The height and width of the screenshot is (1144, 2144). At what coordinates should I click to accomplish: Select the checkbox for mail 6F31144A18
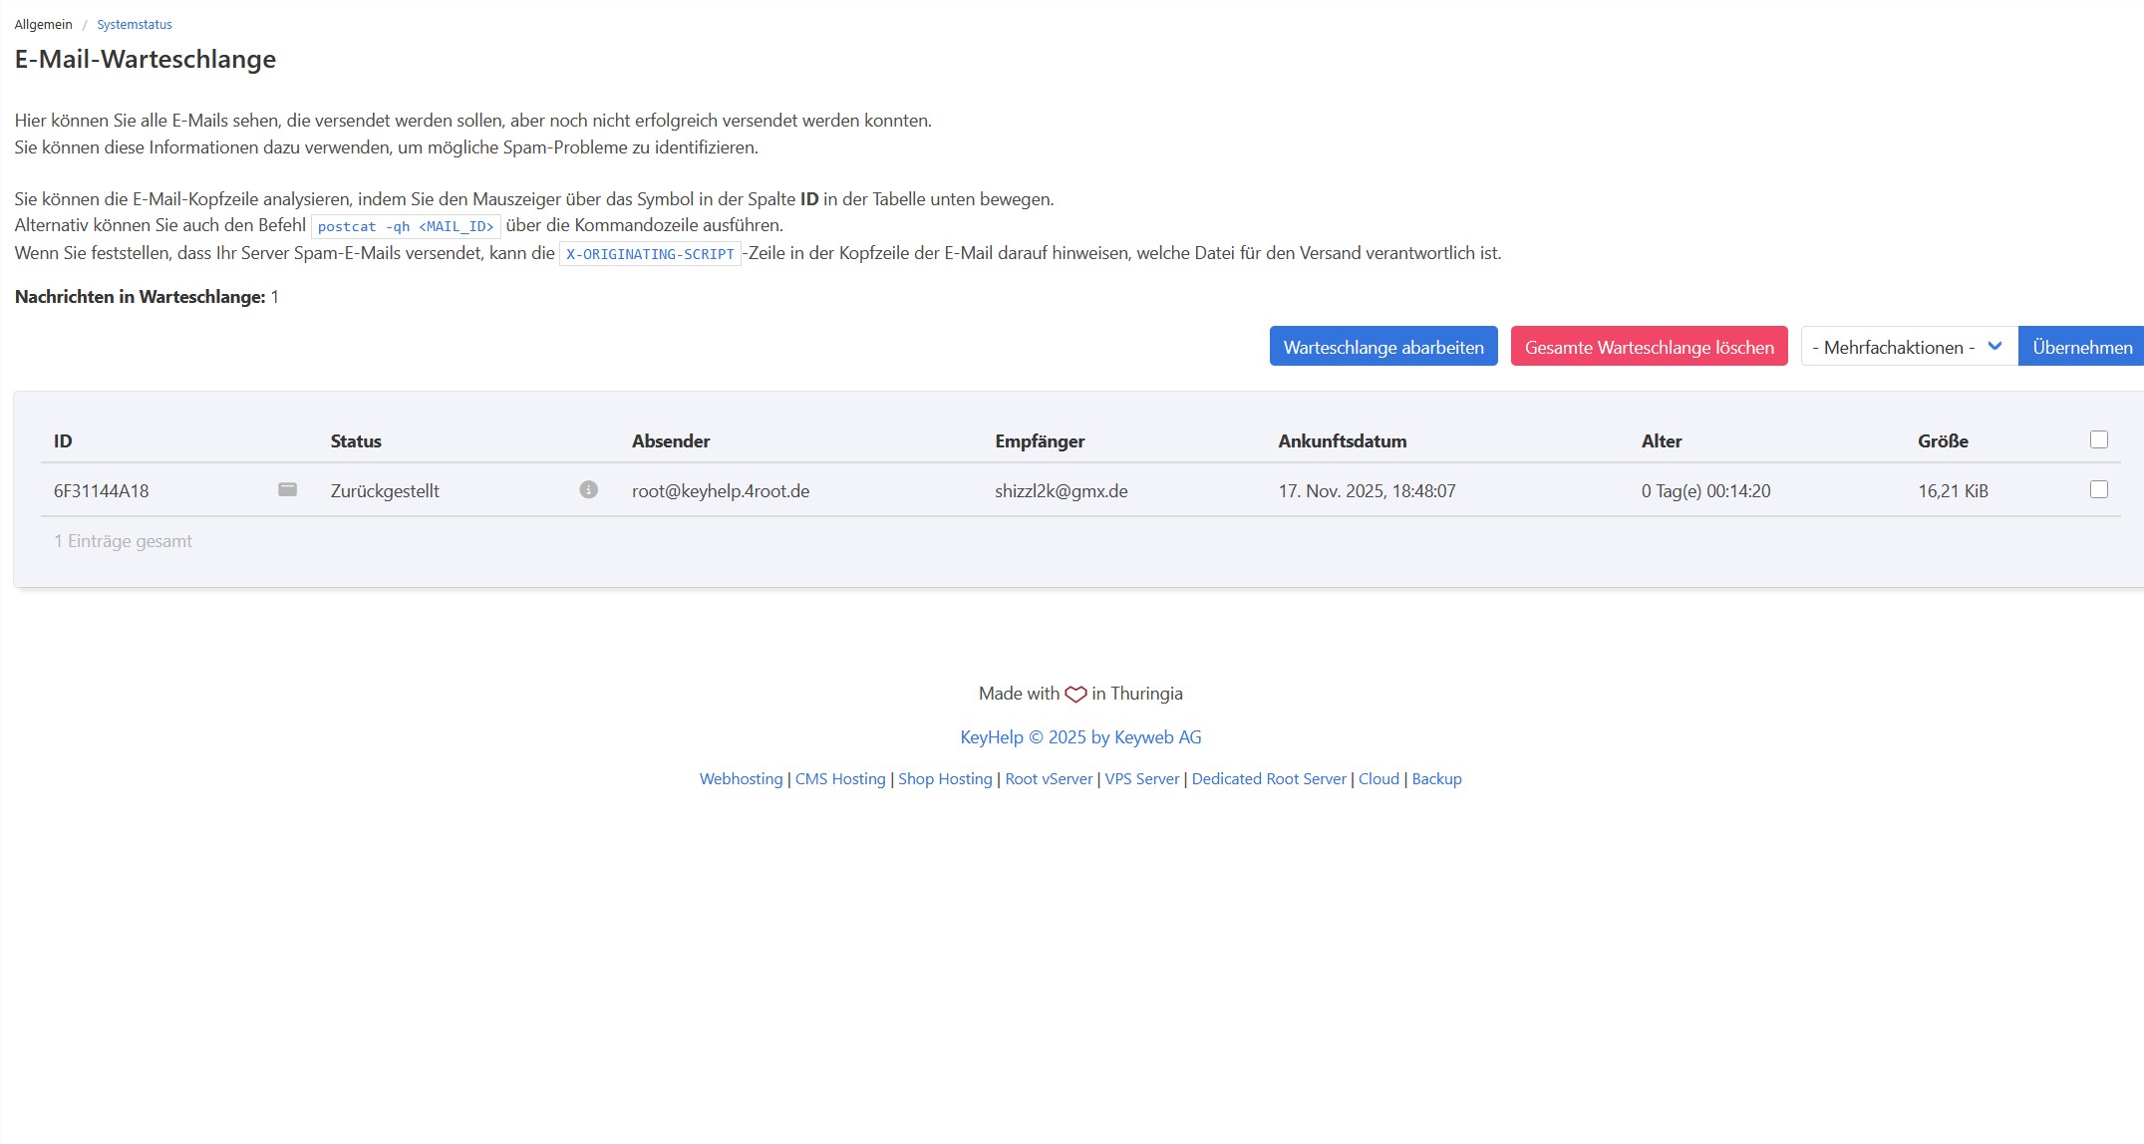tap(2099, 489)
